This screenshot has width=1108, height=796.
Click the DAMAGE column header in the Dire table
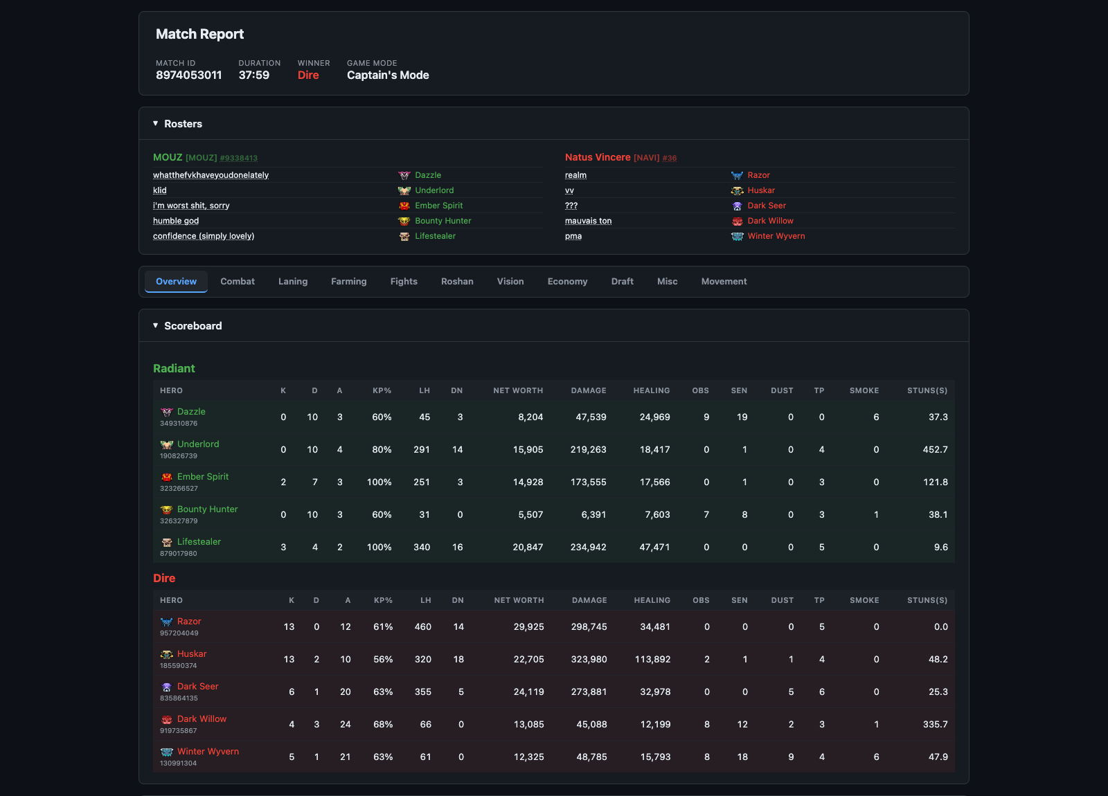click(589, 601)
